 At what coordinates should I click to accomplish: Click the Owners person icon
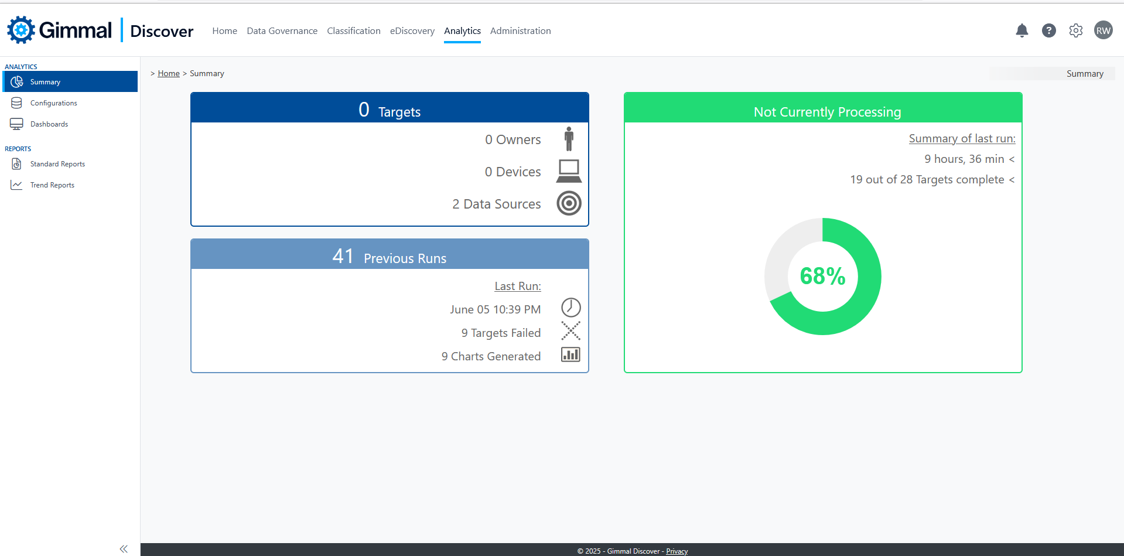coord(569,139)
